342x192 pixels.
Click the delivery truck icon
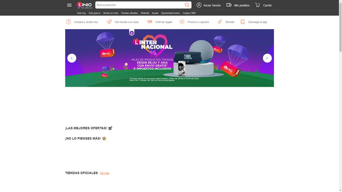click(229, 5)
